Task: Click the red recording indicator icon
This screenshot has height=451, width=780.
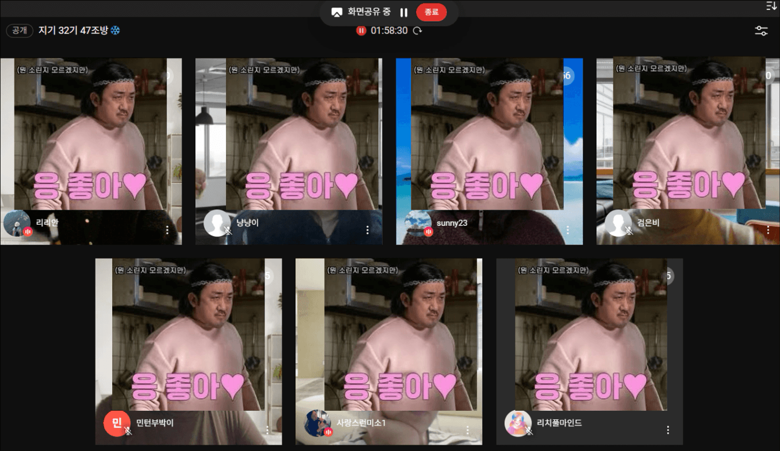Action: click(x=361, y=31)
